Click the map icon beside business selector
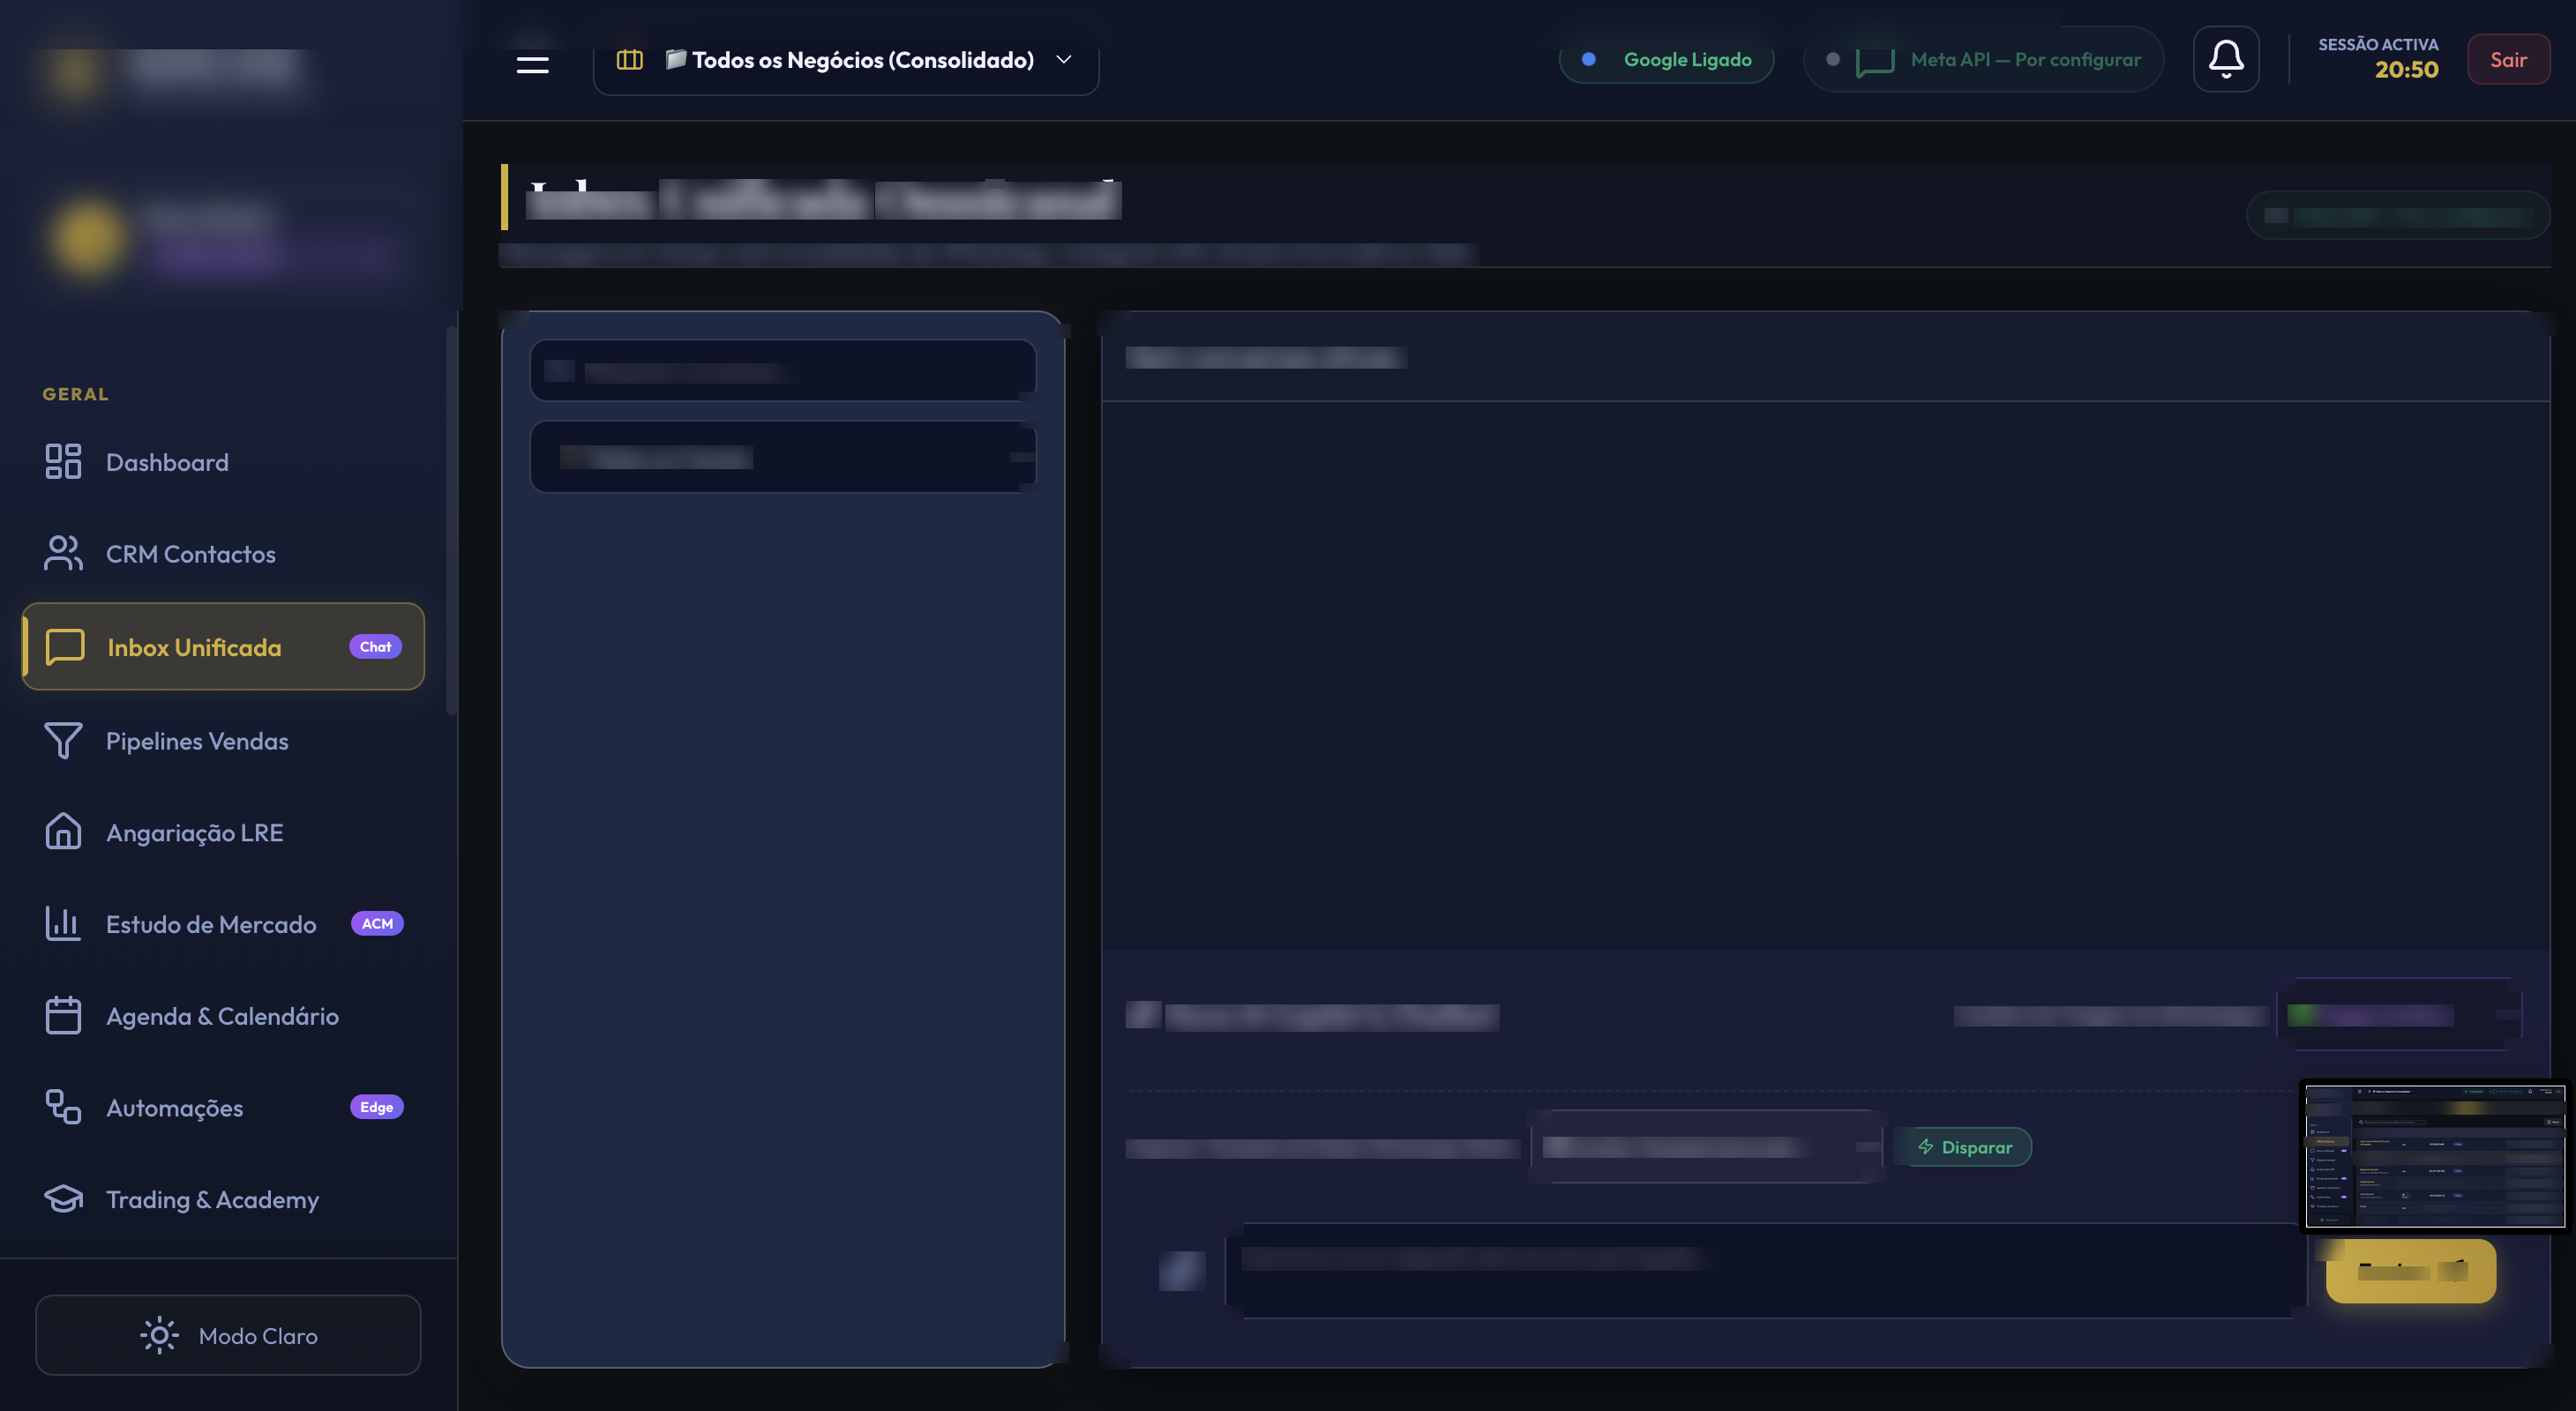The image size is (2576, 1411). tap(629, 60)
